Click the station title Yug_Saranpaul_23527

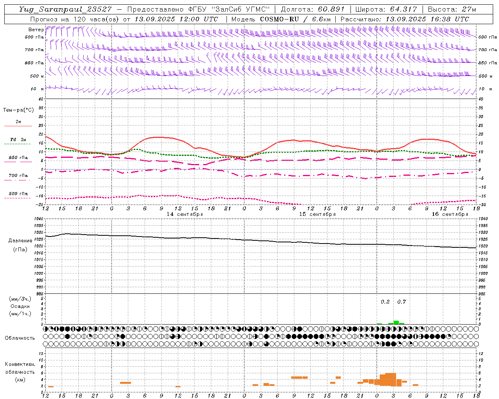click(x=65, y=9)
